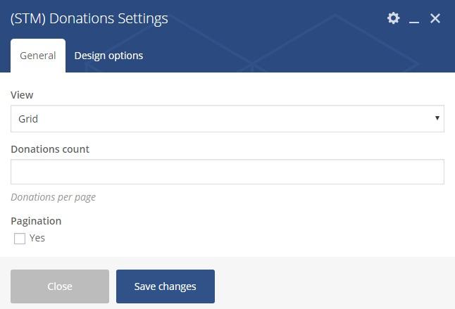Click the View dropdown arrow
The height and width of the screenshot is (309, 455).
(x=437, y=118)
